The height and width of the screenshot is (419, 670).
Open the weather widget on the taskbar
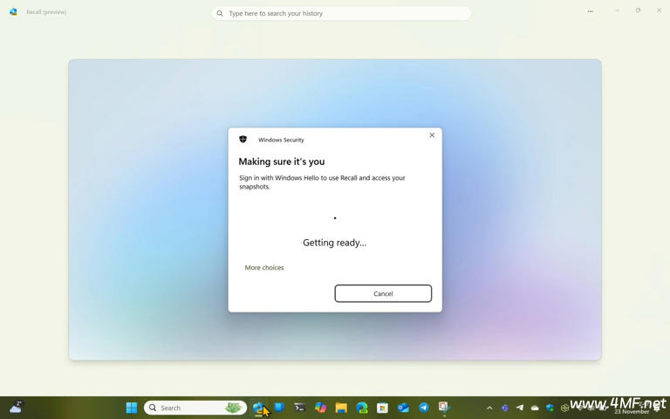pyautogui.click(x=16, y=408)
